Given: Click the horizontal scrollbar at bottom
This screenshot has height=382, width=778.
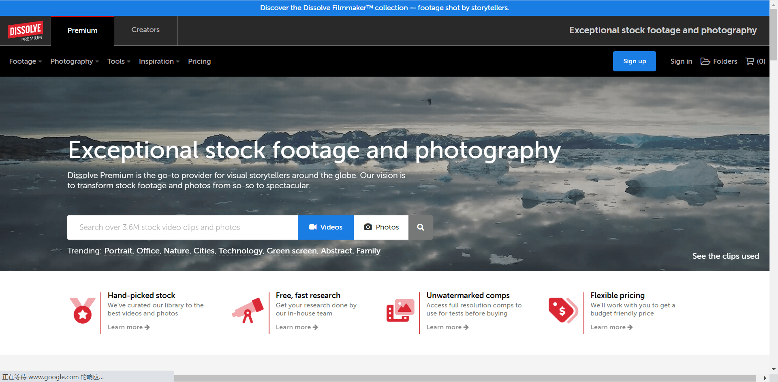Looking at the screenshot, I should click(x=465, y=378).
